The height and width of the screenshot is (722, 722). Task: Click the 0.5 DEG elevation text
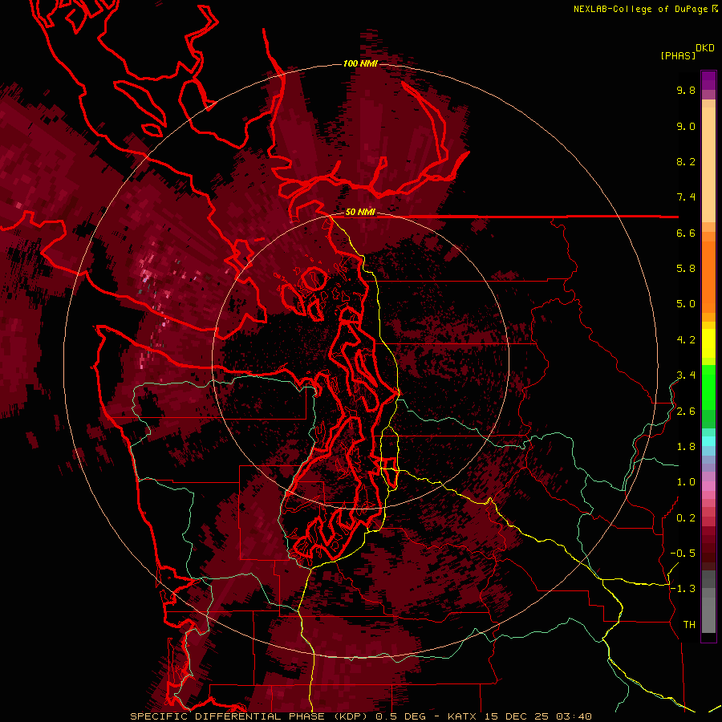399,716
